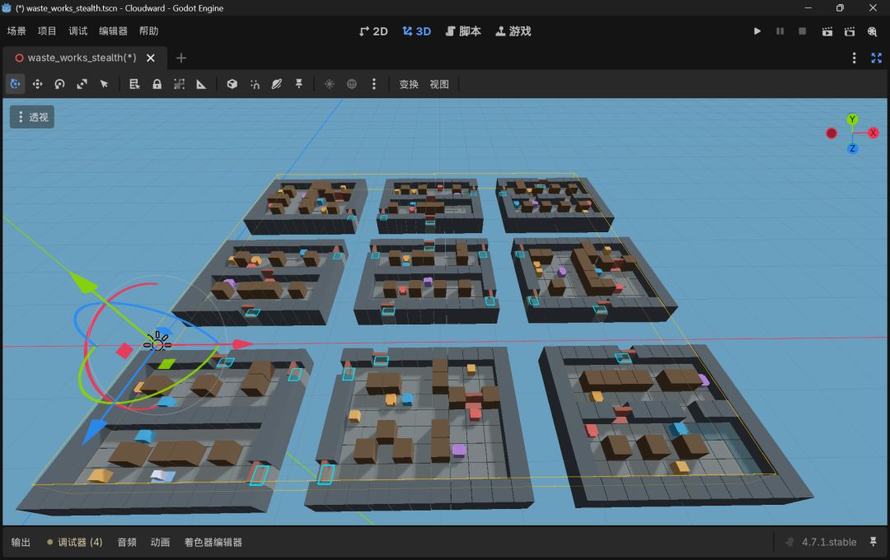Group the selected node's children
Image resolution: width=890 pixels, height=560 pixels.
pos(179,84)
